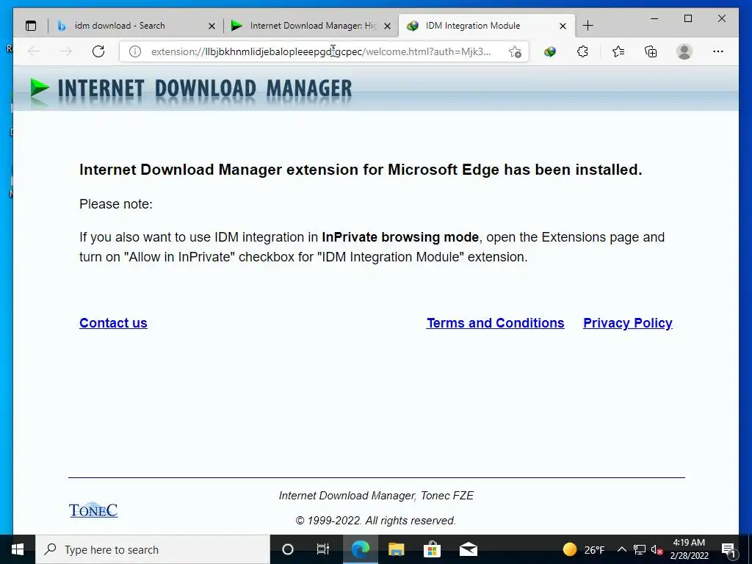This screenshot has height=564, width=752.
Task: Click Microsoft Edge taskbar icon
Action: point(360,549)
